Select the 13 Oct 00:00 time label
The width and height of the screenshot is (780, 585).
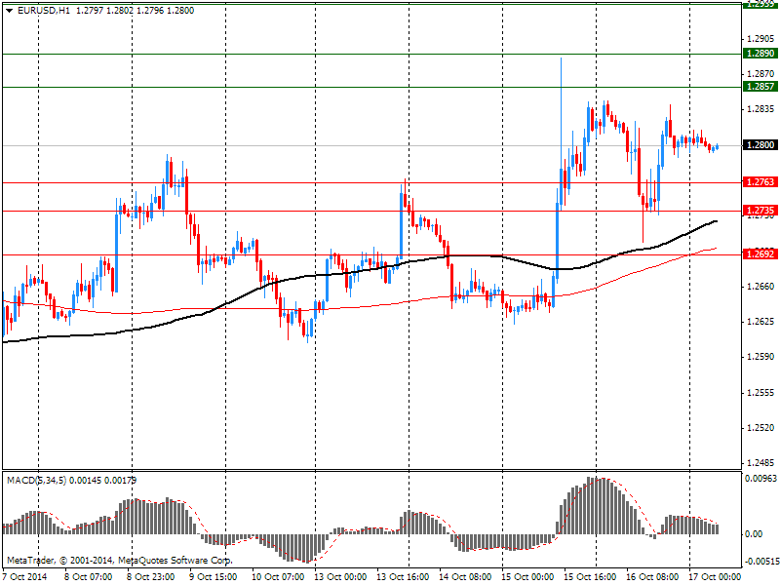pos(340,577)
